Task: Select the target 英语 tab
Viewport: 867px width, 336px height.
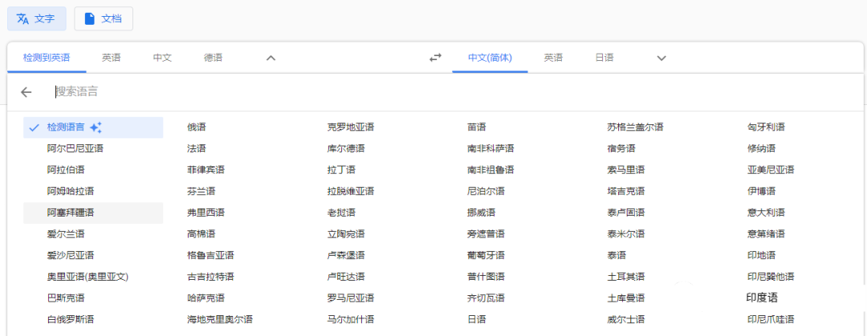Action: click(x=553, y=58)
